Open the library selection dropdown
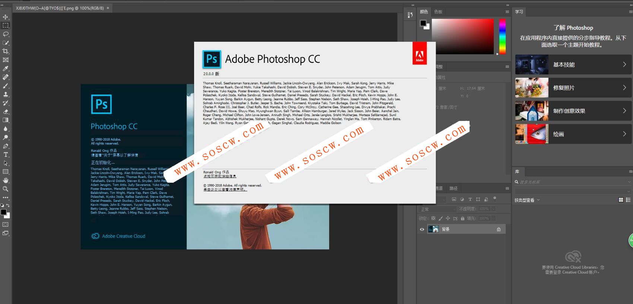633x304 pixels. 573,191
